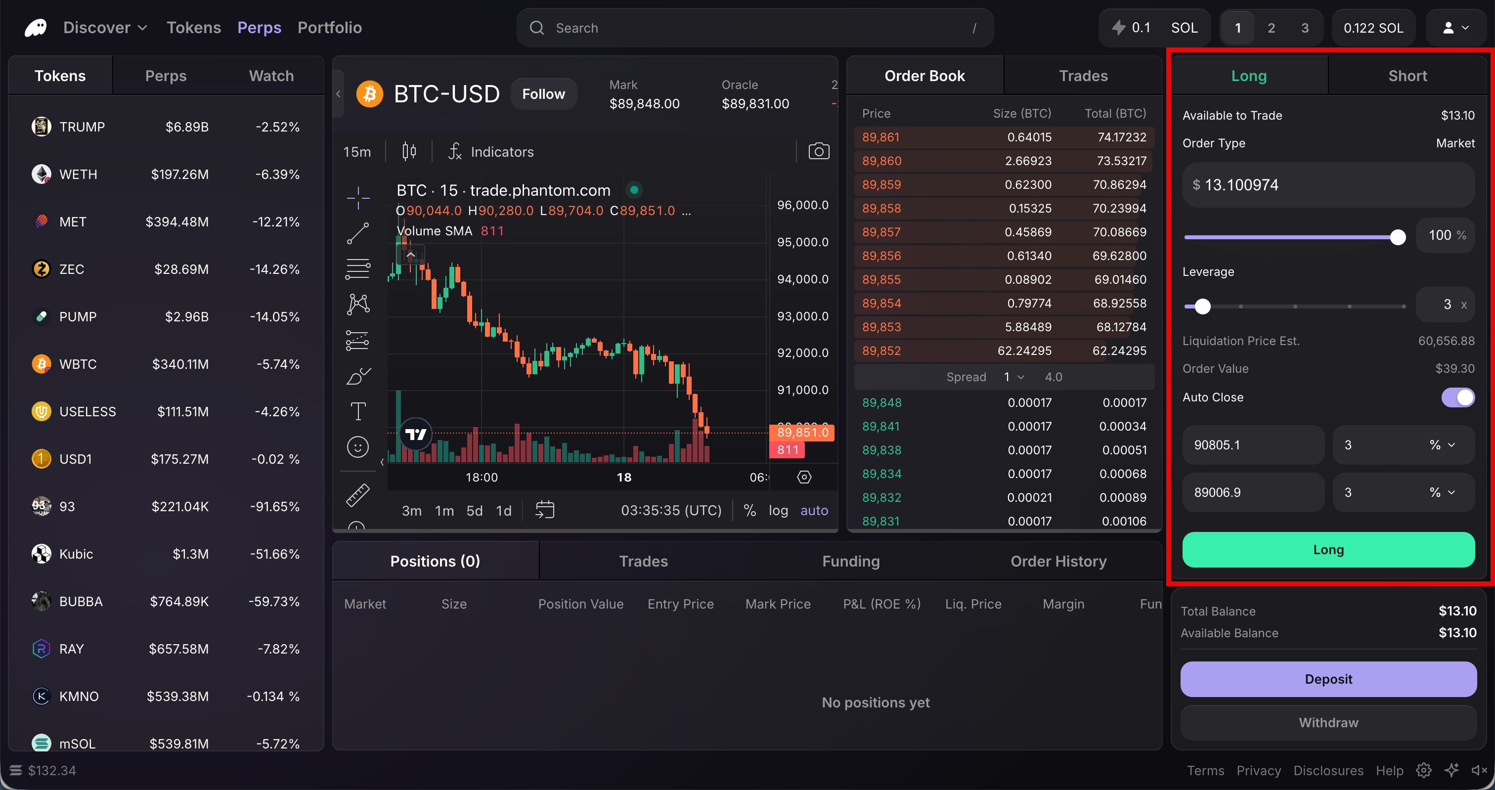Expand the Discover dropdown menu
Screen dimensions: 1495x790
[x=105, y=28]
